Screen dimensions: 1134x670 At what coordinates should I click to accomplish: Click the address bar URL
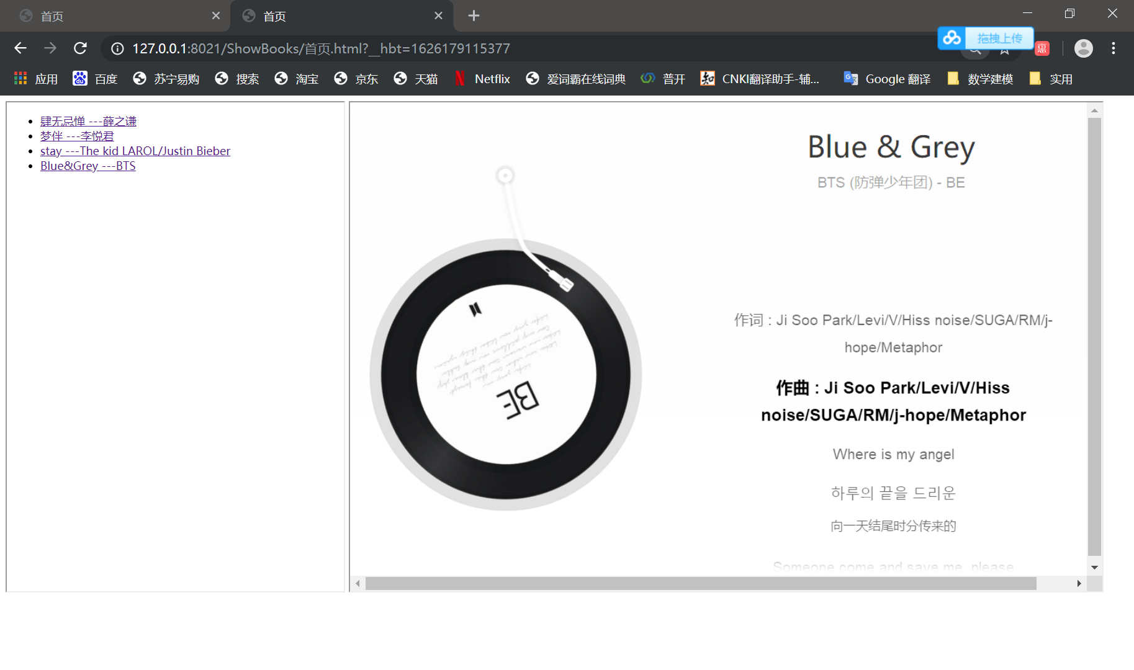(321, 48)
